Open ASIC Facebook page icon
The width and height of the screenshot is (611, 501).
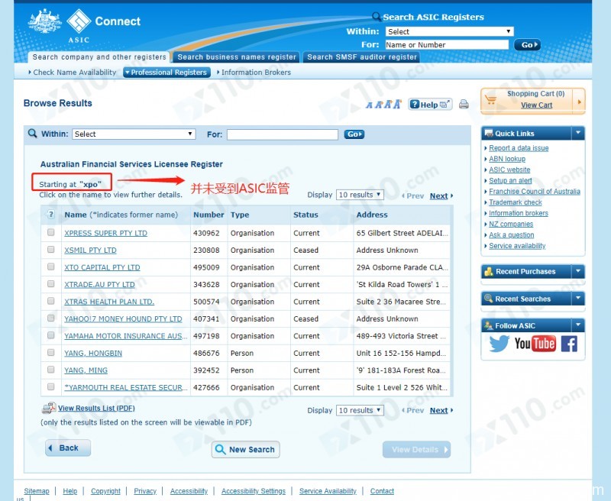tap(569, 344)
